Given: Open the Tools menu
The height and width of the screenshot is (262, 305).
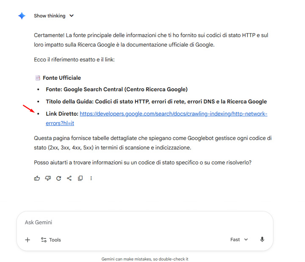Looking at the screenshot, I should (51, 240).
